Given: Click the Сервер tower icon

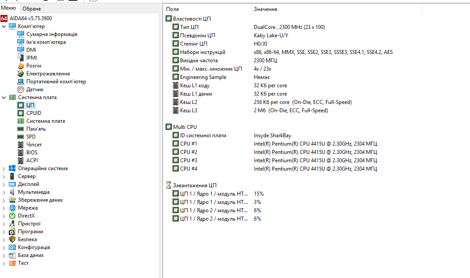Looking at the screenshot, I should (x=12, y=176).
